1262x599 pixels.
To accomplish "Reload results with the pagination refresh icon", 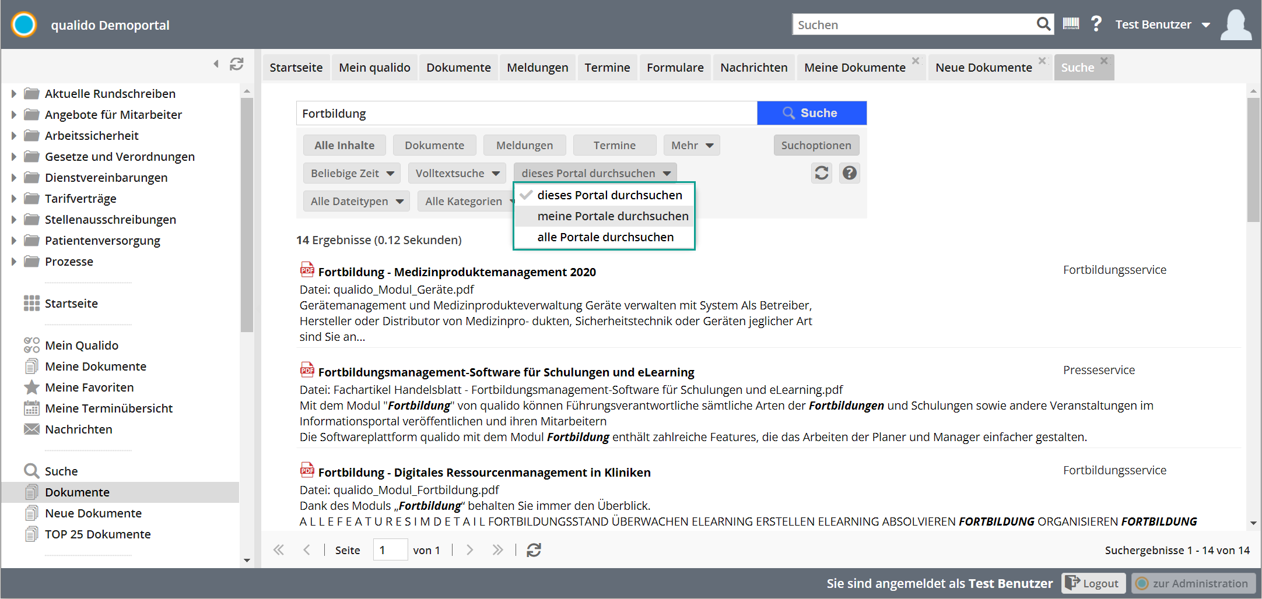I will tap(534, 550).
